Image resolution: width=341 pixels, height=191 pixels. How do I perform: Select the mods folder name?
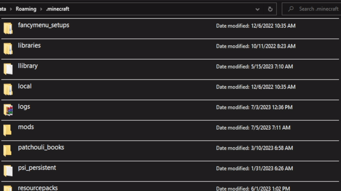pos(26,127)
